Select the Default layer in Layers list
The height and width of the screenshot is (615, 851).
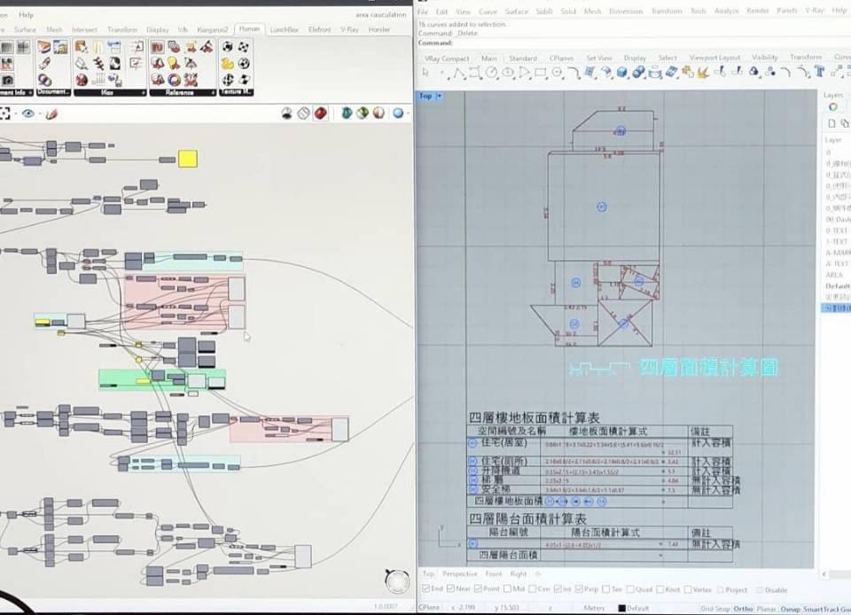coord(838,286)
